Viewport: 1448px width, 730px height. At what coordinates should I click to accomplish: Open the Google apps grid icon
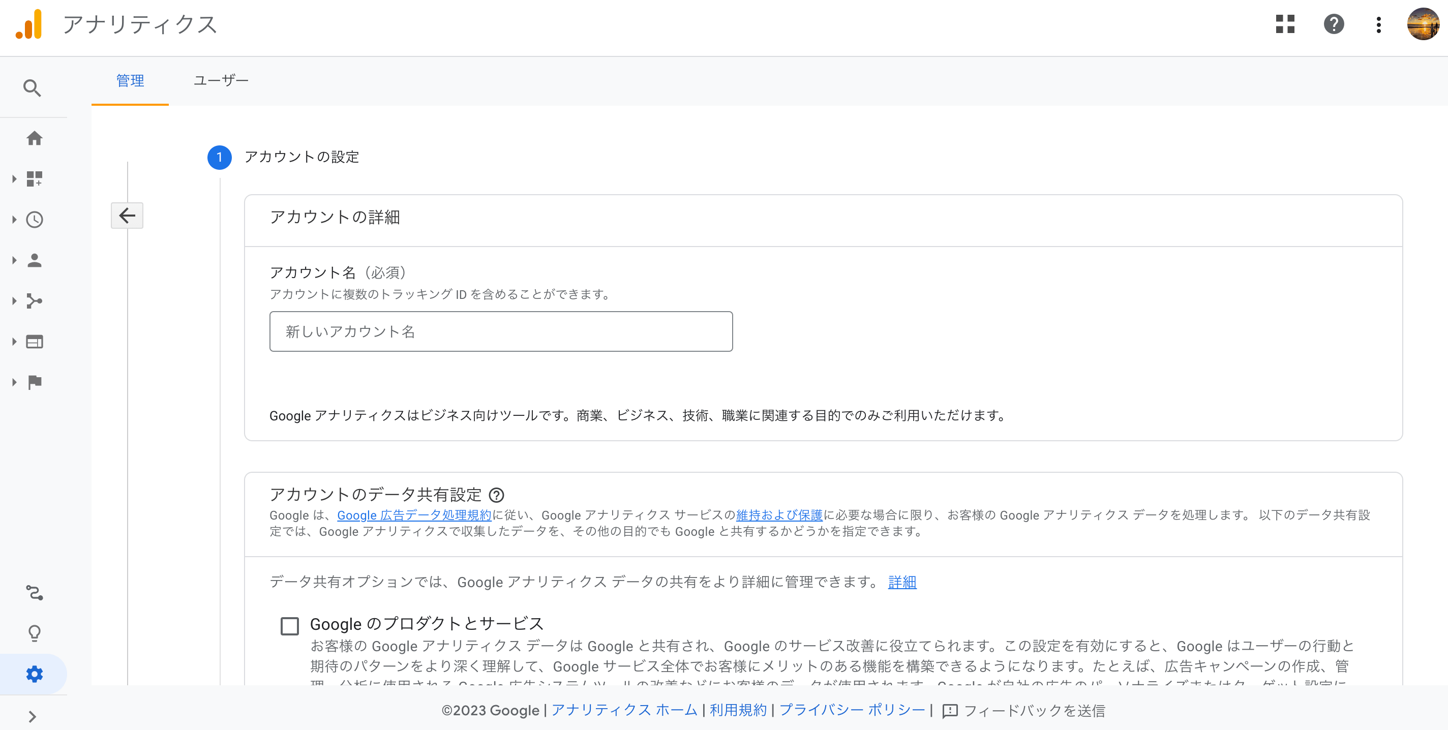click(1285, 25)
